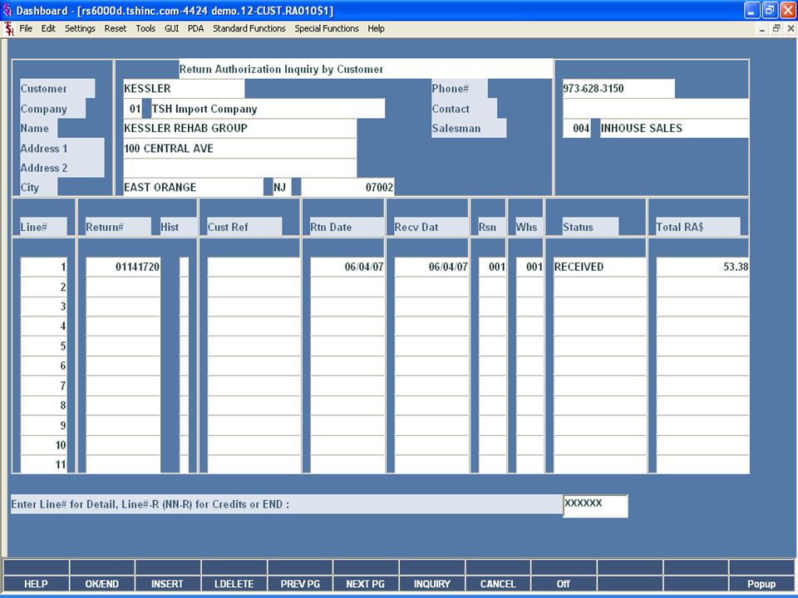Image resolution: width=798 pixels, height=598 pixels.
Task: Click the Recv Dat value 06/04/07
Action: (x=431, y=267)
